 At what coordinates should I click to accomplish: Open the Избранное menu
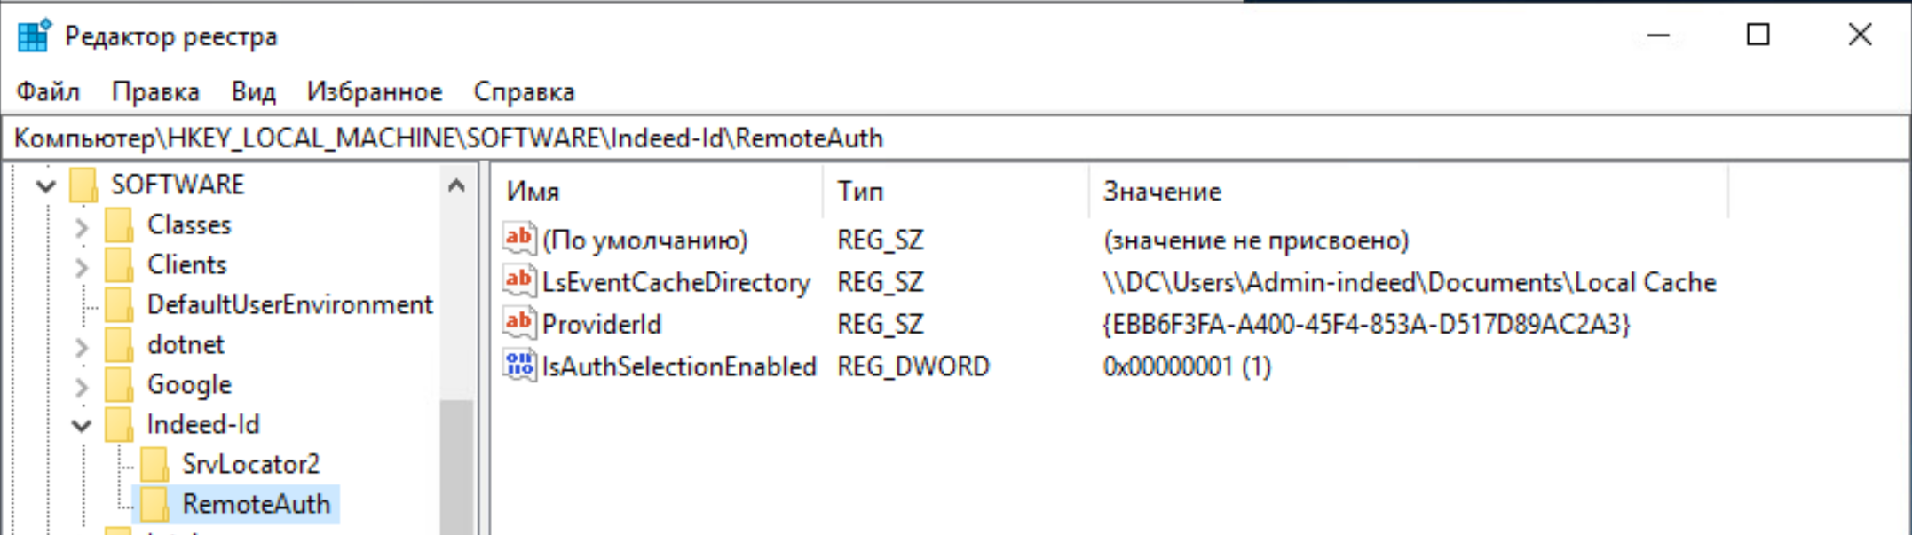pos(374,91)
